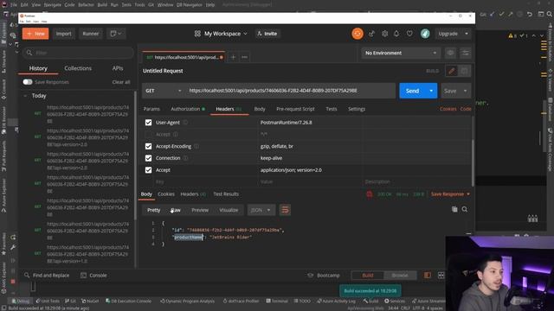Click the Invite button
Image resolution: width=554 pixels, height=311 pixels.
(x=267, y=34)
